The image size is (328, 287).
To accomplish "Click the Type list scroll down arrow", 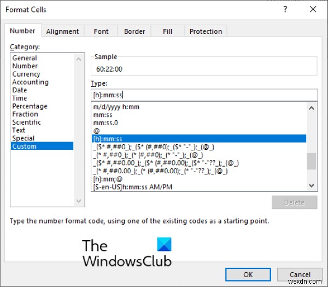I will [312, 185].
